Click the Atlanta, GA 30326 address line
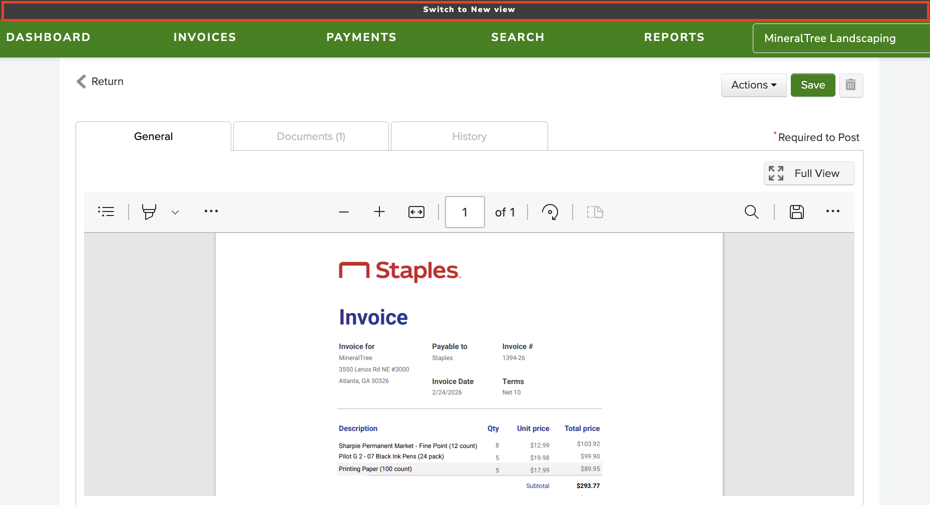This screenshot has height=505, width=930. point(364,381)
